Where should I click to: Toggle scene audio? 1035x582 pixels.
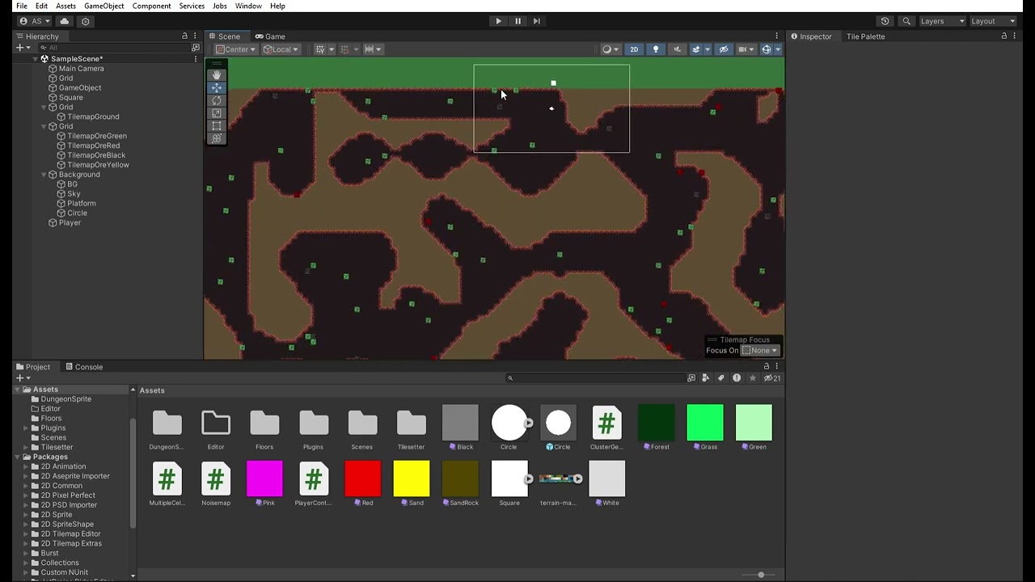click(x=678, y=49)
